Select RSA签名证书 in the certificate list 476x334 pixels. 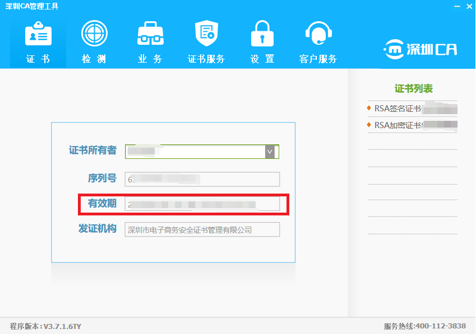[397, 109]
